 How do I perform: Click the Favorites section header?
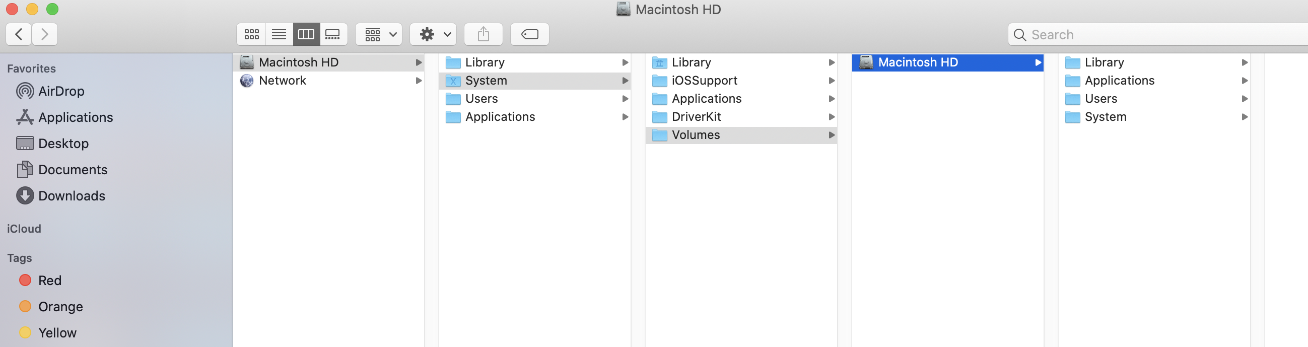pos(32,68)
